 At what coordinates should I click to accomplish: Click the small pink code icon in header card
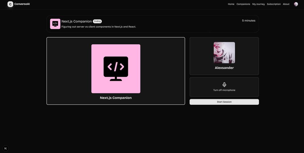point(55,24)
